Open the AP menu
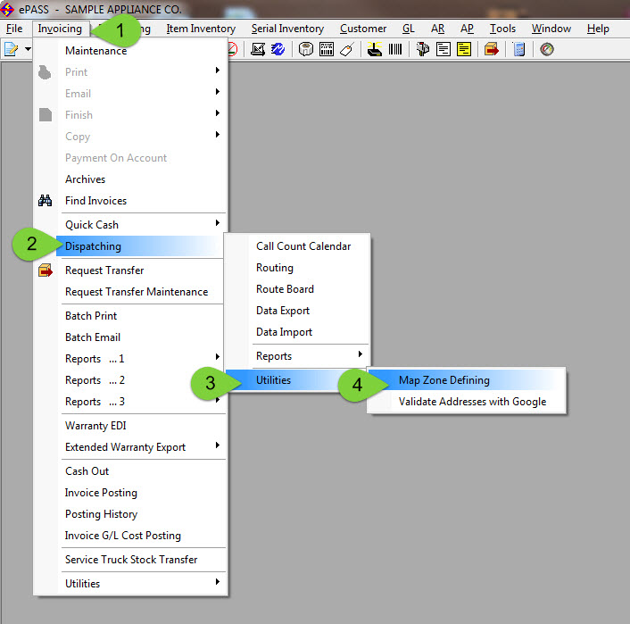 coord(467,29)
